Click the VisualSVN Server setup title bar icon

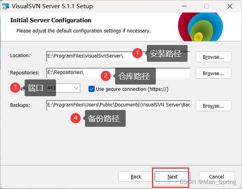pyautogui.click(x=5, y=6)
